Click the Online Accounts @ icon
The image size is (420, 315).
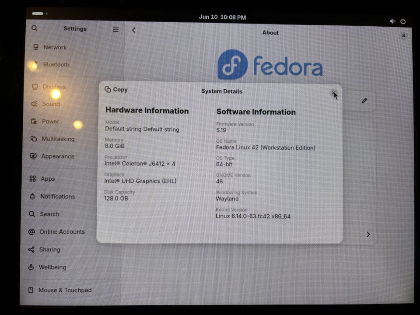click(31, 232)
